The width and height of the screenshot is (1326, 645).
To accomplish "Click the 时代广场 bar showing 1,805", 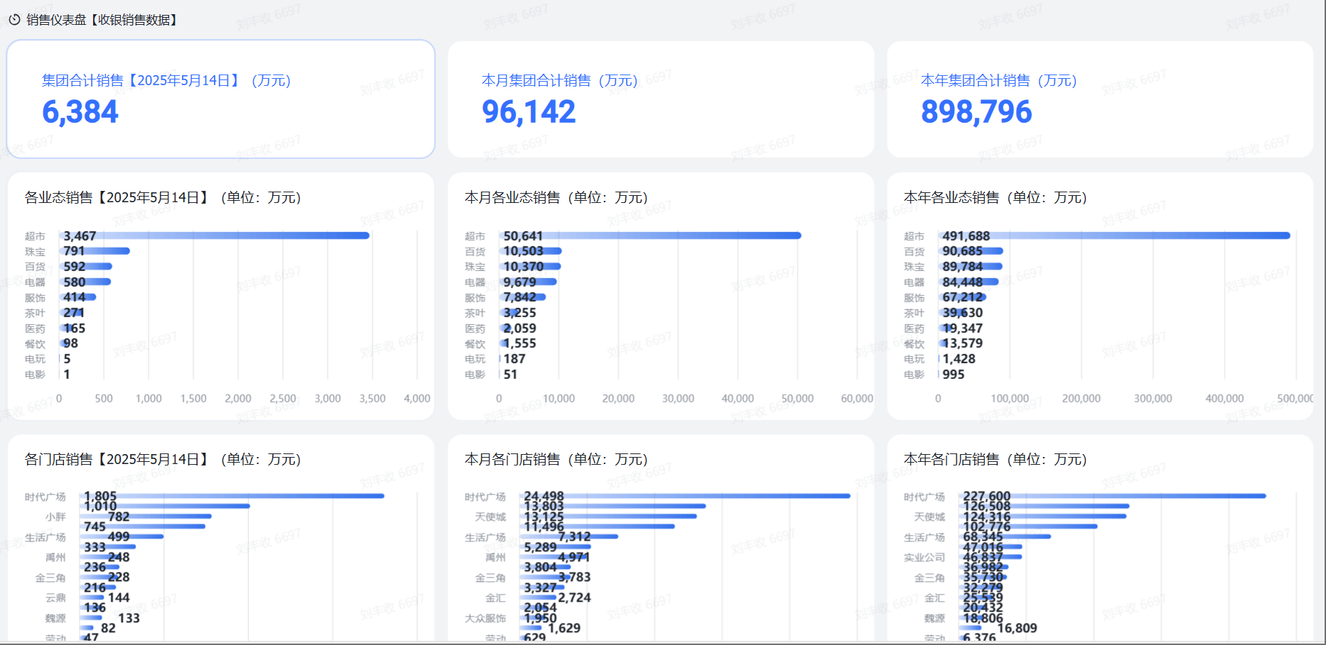I will coord(232,496).
